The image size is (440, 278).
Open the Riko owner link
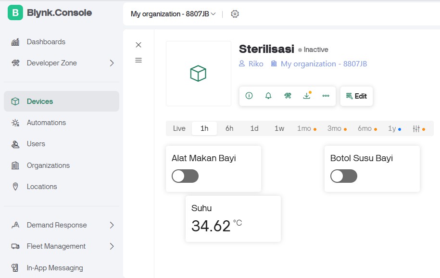point(255,63)
